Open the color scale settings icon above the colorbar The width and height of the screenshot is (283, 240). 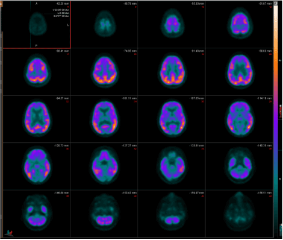276,4
